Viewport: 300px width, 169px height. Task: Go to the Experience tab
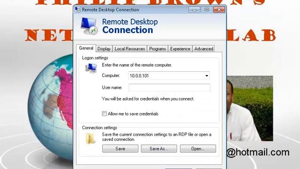(x=180, y=49)
